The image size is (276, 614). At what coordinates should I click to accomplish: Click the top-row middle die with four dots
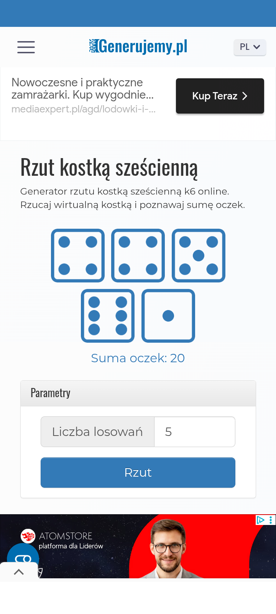(x=138, y=256)
